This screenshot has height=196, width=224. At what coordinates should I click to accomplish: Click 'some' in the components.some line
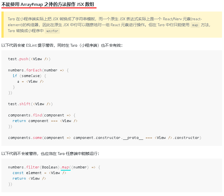[37, 138]
